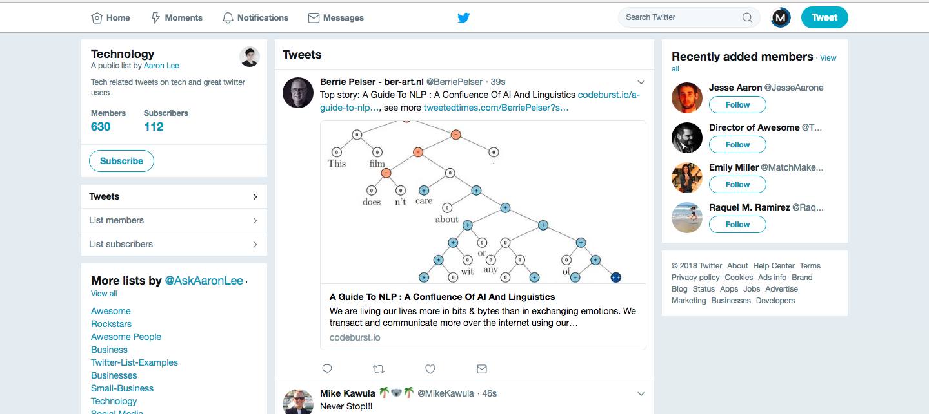The image size is (929, 414).
Task: Follow Emily Miller
Action: (737, 185)
